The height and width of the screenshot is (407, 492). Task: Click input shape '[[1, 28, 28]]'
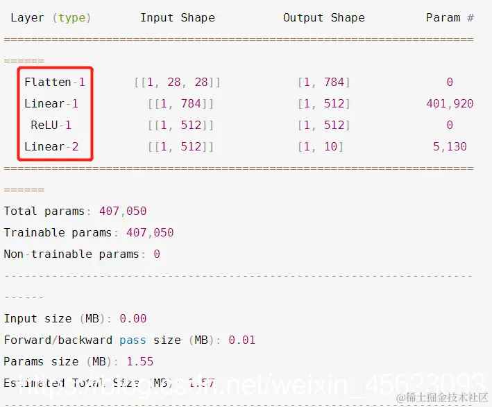177,83
